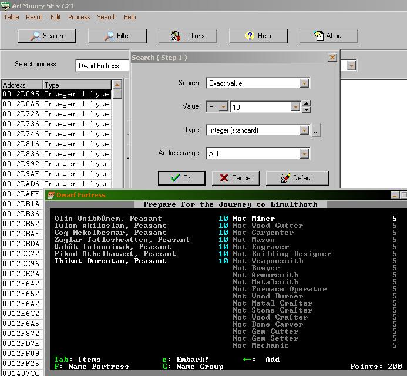This screenshot has width=407, height=376.
Task: Open the Help menu in menu bar
Action: coord(130,17)
